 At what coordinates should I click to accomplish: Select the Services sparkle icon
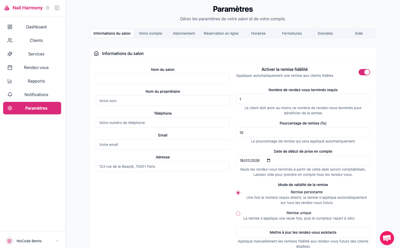click(x=10, y=54)
